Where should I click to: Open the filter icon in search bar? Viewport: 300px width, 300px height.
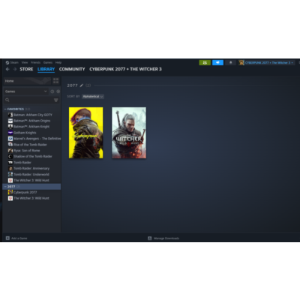click(55, 100)
